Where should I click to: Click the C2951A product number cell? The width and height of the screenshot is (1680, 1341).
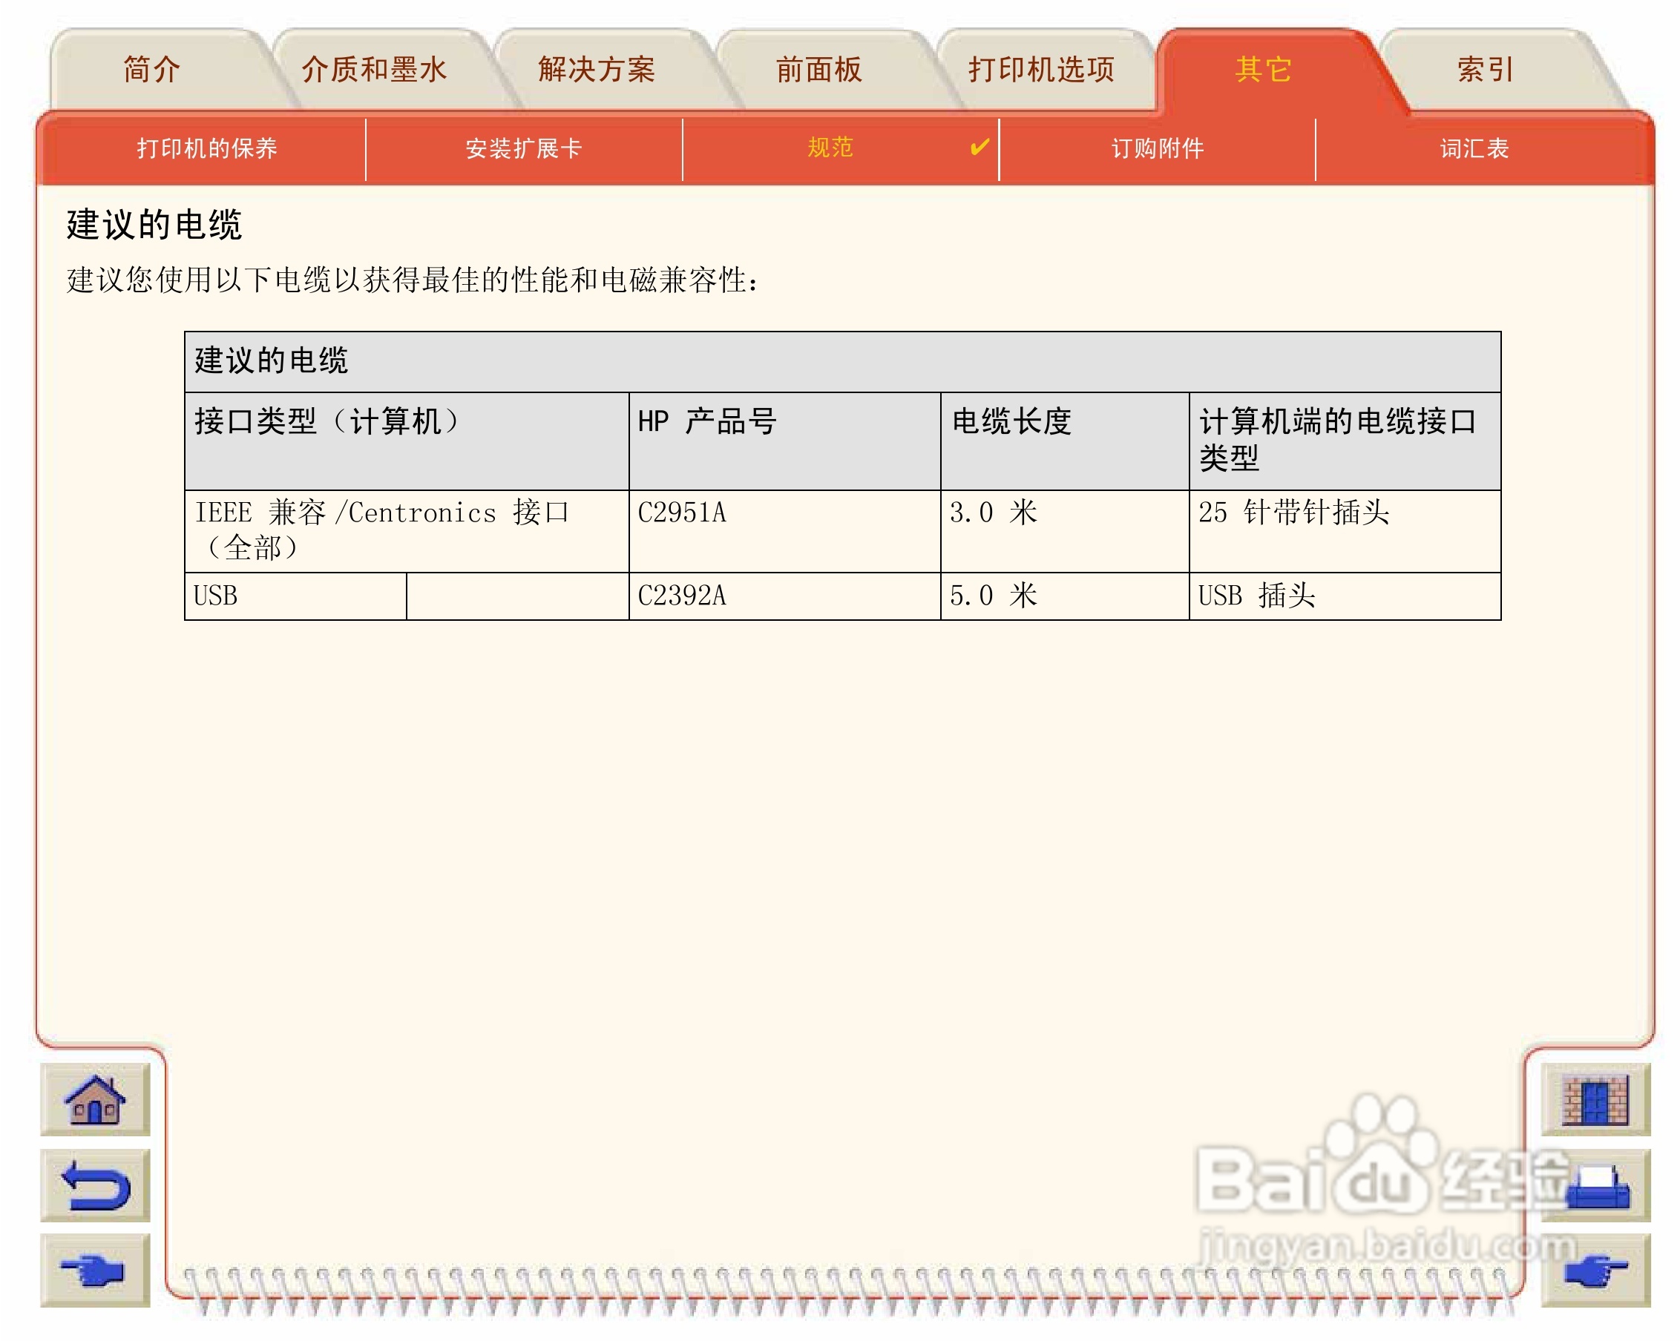coord(682,513)
